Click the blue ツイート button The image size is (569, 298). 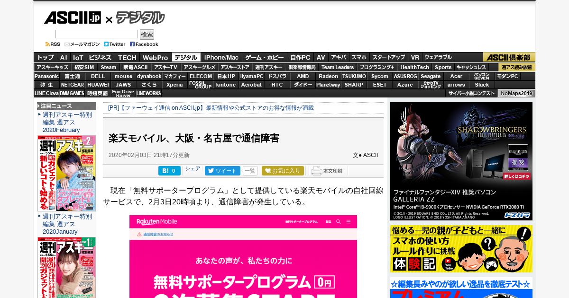(x=222, y=171)
